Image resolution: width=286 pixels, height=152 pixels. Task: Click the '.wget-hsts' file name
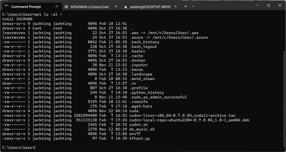tap(141, 106)
